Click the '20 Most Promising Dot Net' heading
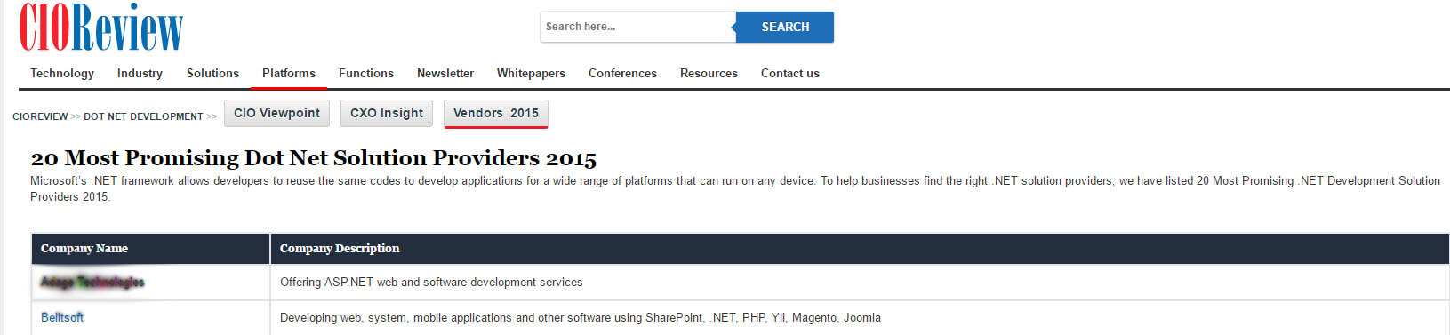Viewport: 1450px width, 335px height. [313, 158]
